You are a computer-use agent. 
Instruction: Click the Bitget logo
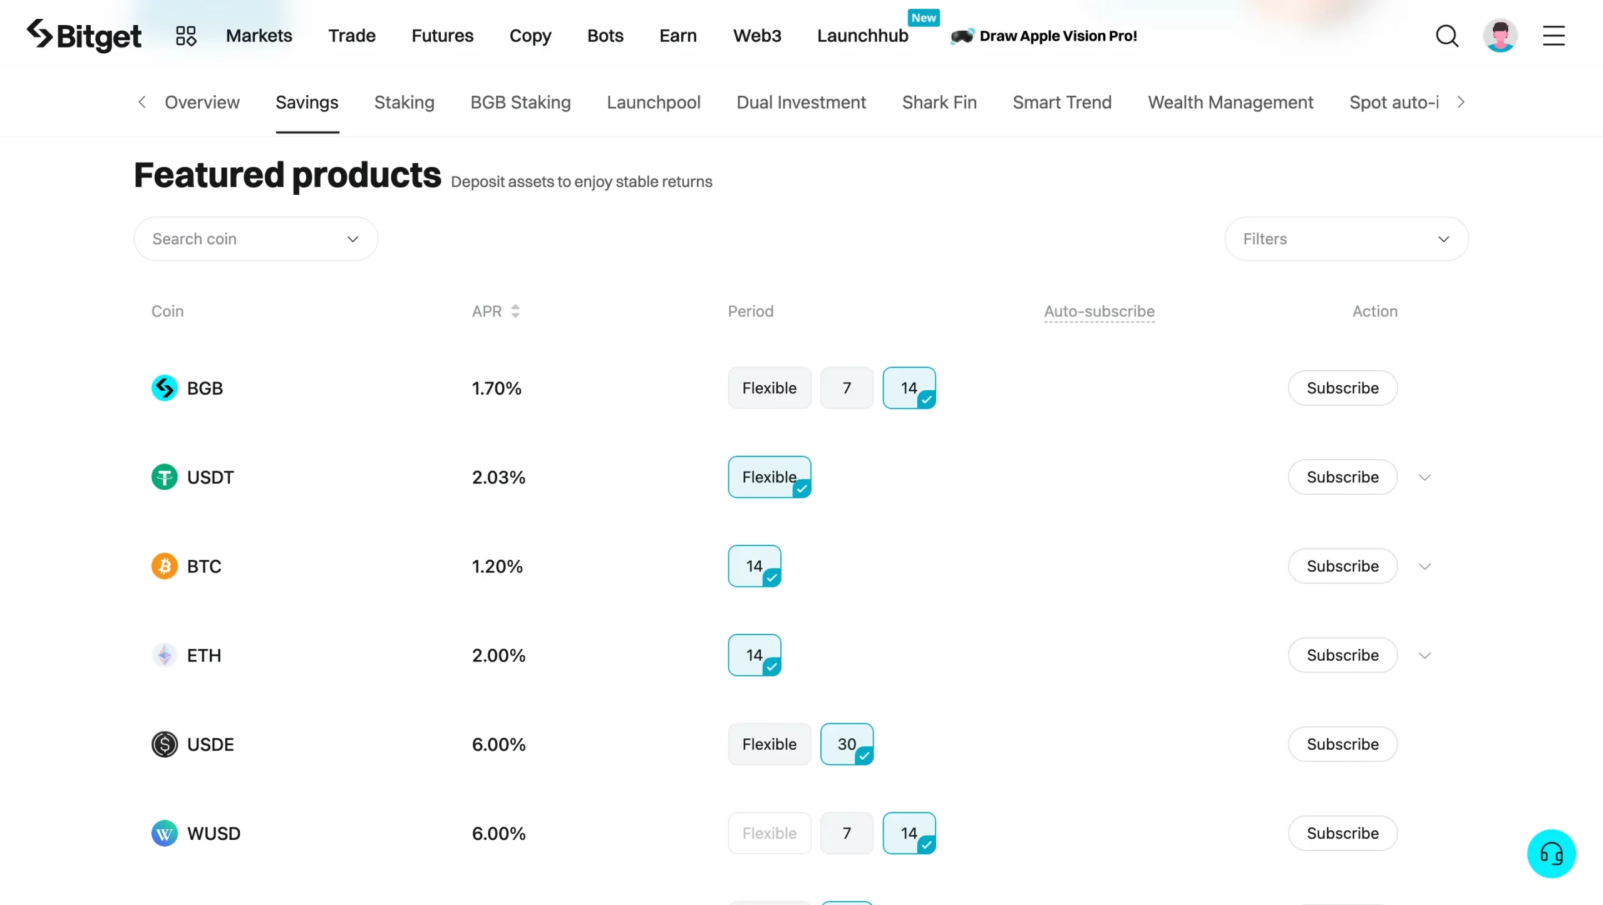click(84, 35)
